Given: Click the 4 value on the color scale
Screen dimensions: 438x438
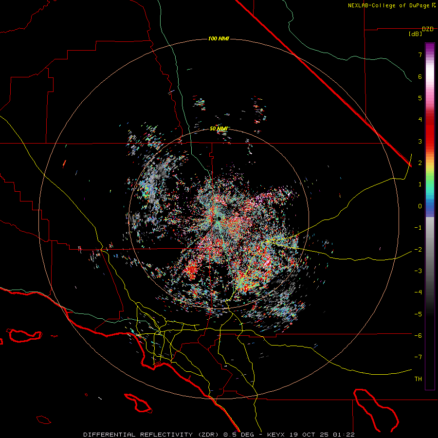Looking at the screenshot, I should tap(420, 120).
